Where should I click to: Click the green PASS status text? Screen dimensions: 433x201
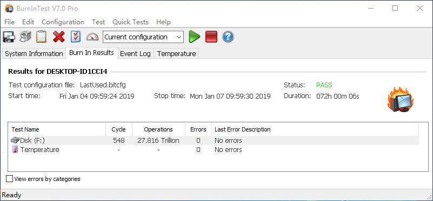pos(324,85)
